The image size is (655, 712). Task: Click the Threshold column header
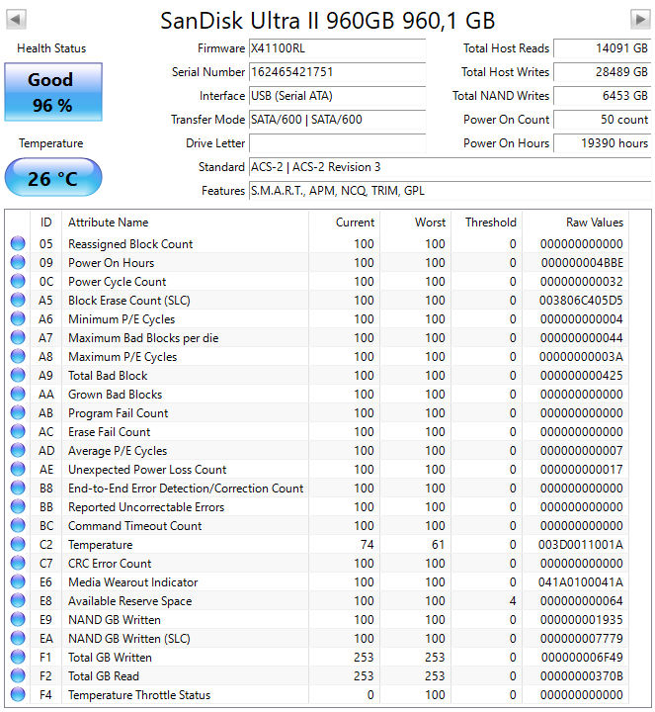(x=487, y=222)
